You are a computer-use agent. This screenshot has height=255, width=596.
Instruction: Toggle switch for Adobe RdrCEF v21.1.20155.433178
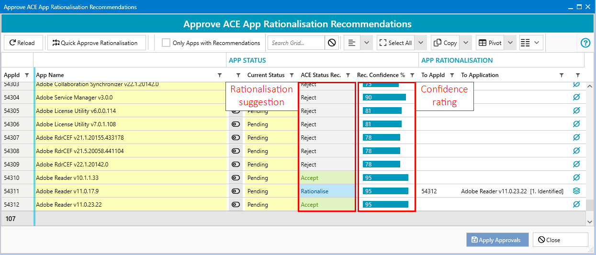pyautogui.click(x=236, y=137)
